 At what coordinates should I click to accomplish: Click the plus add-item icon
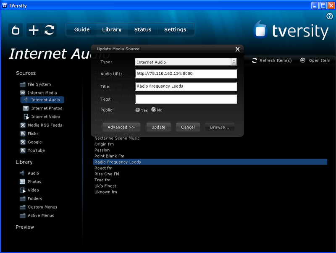pos(33,30)
